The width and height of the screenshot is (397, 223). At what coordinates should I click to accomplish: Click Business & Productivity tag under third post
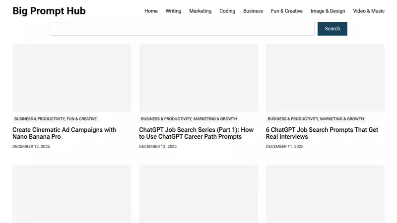pos(293,119)
